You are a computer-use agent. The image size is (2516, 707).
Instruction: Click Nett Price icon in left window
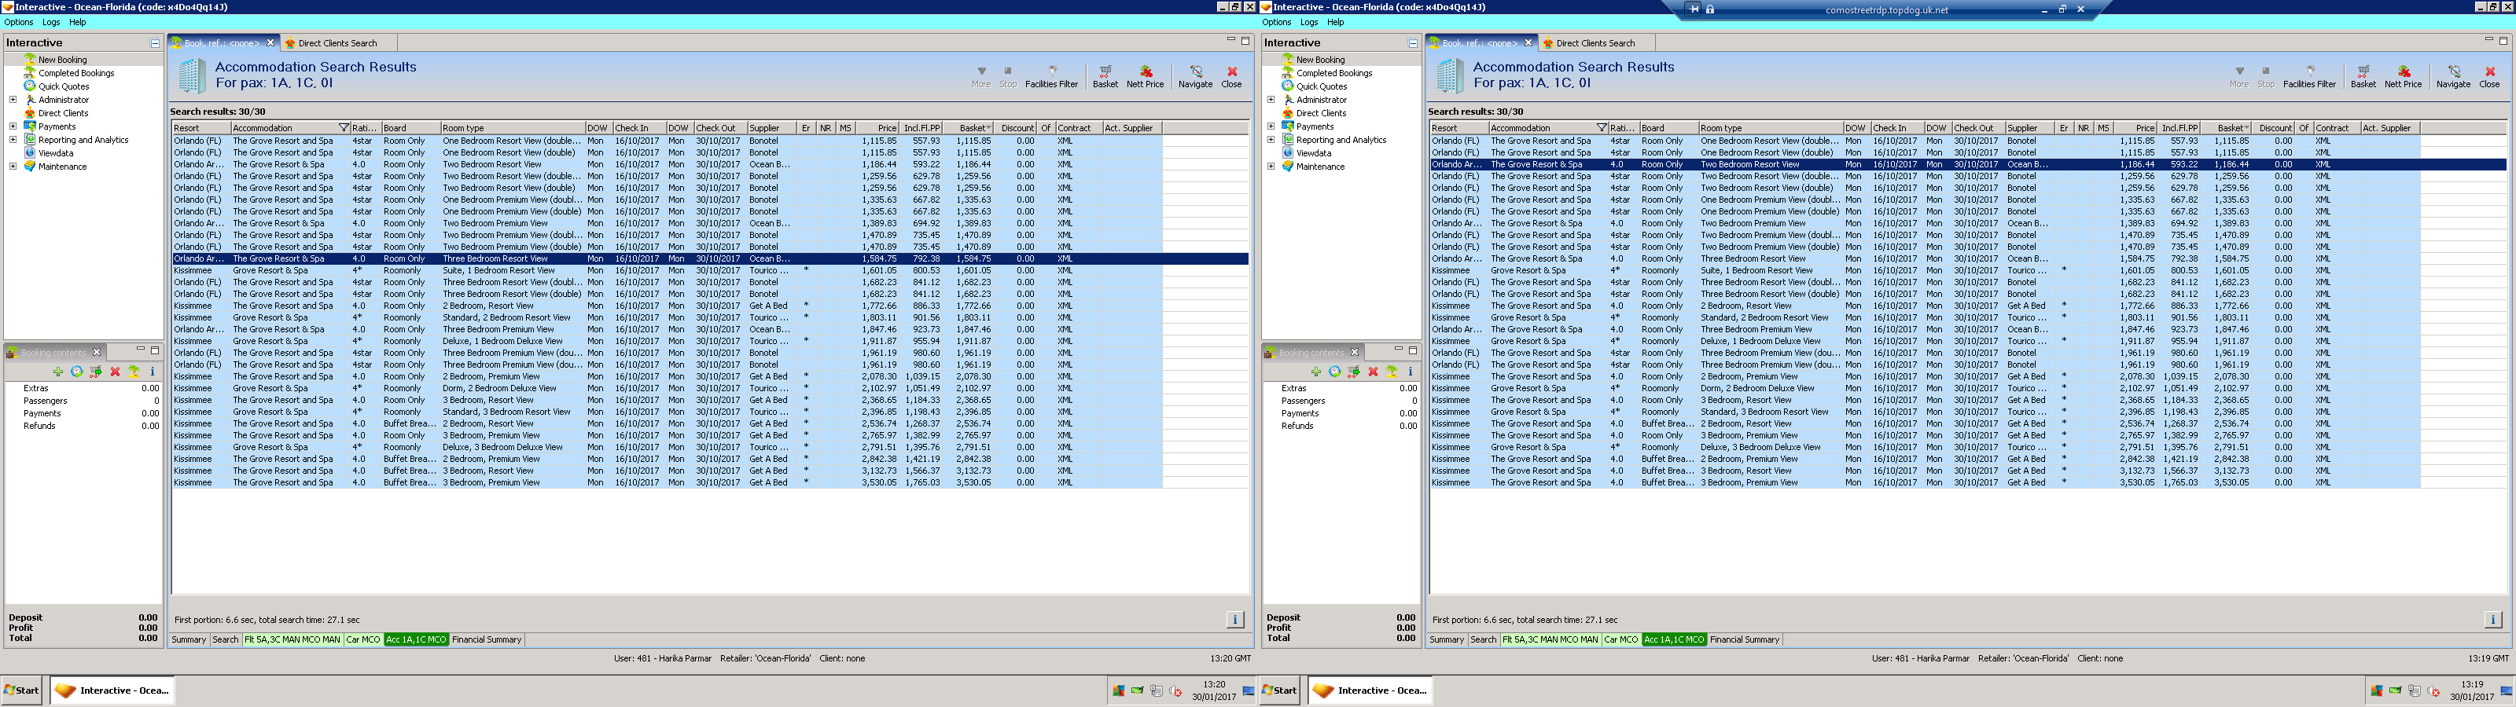tap(1146, 71)
